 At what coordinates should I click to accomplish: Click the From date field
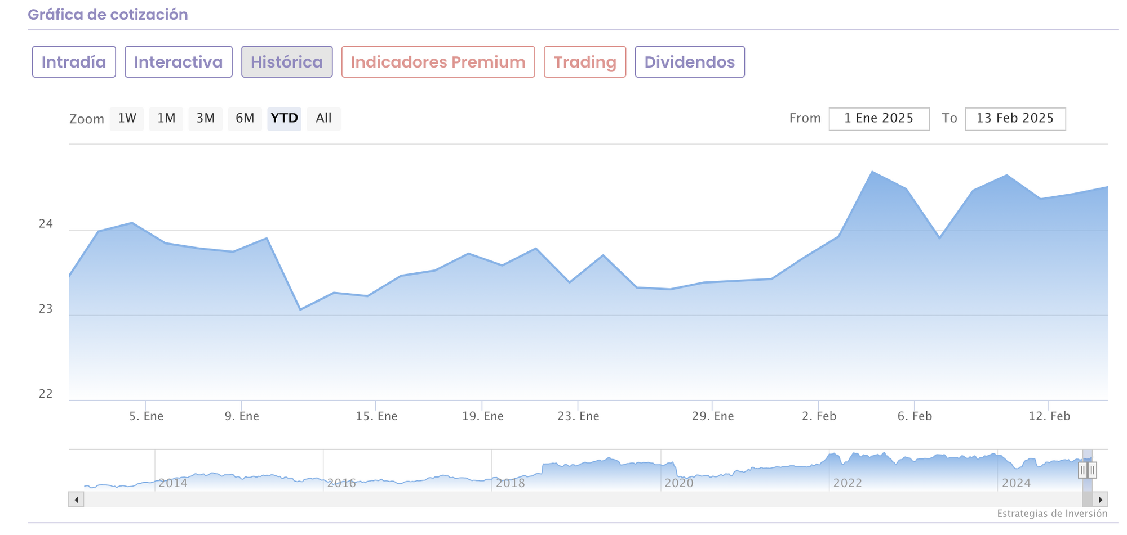tap(878, 119)
